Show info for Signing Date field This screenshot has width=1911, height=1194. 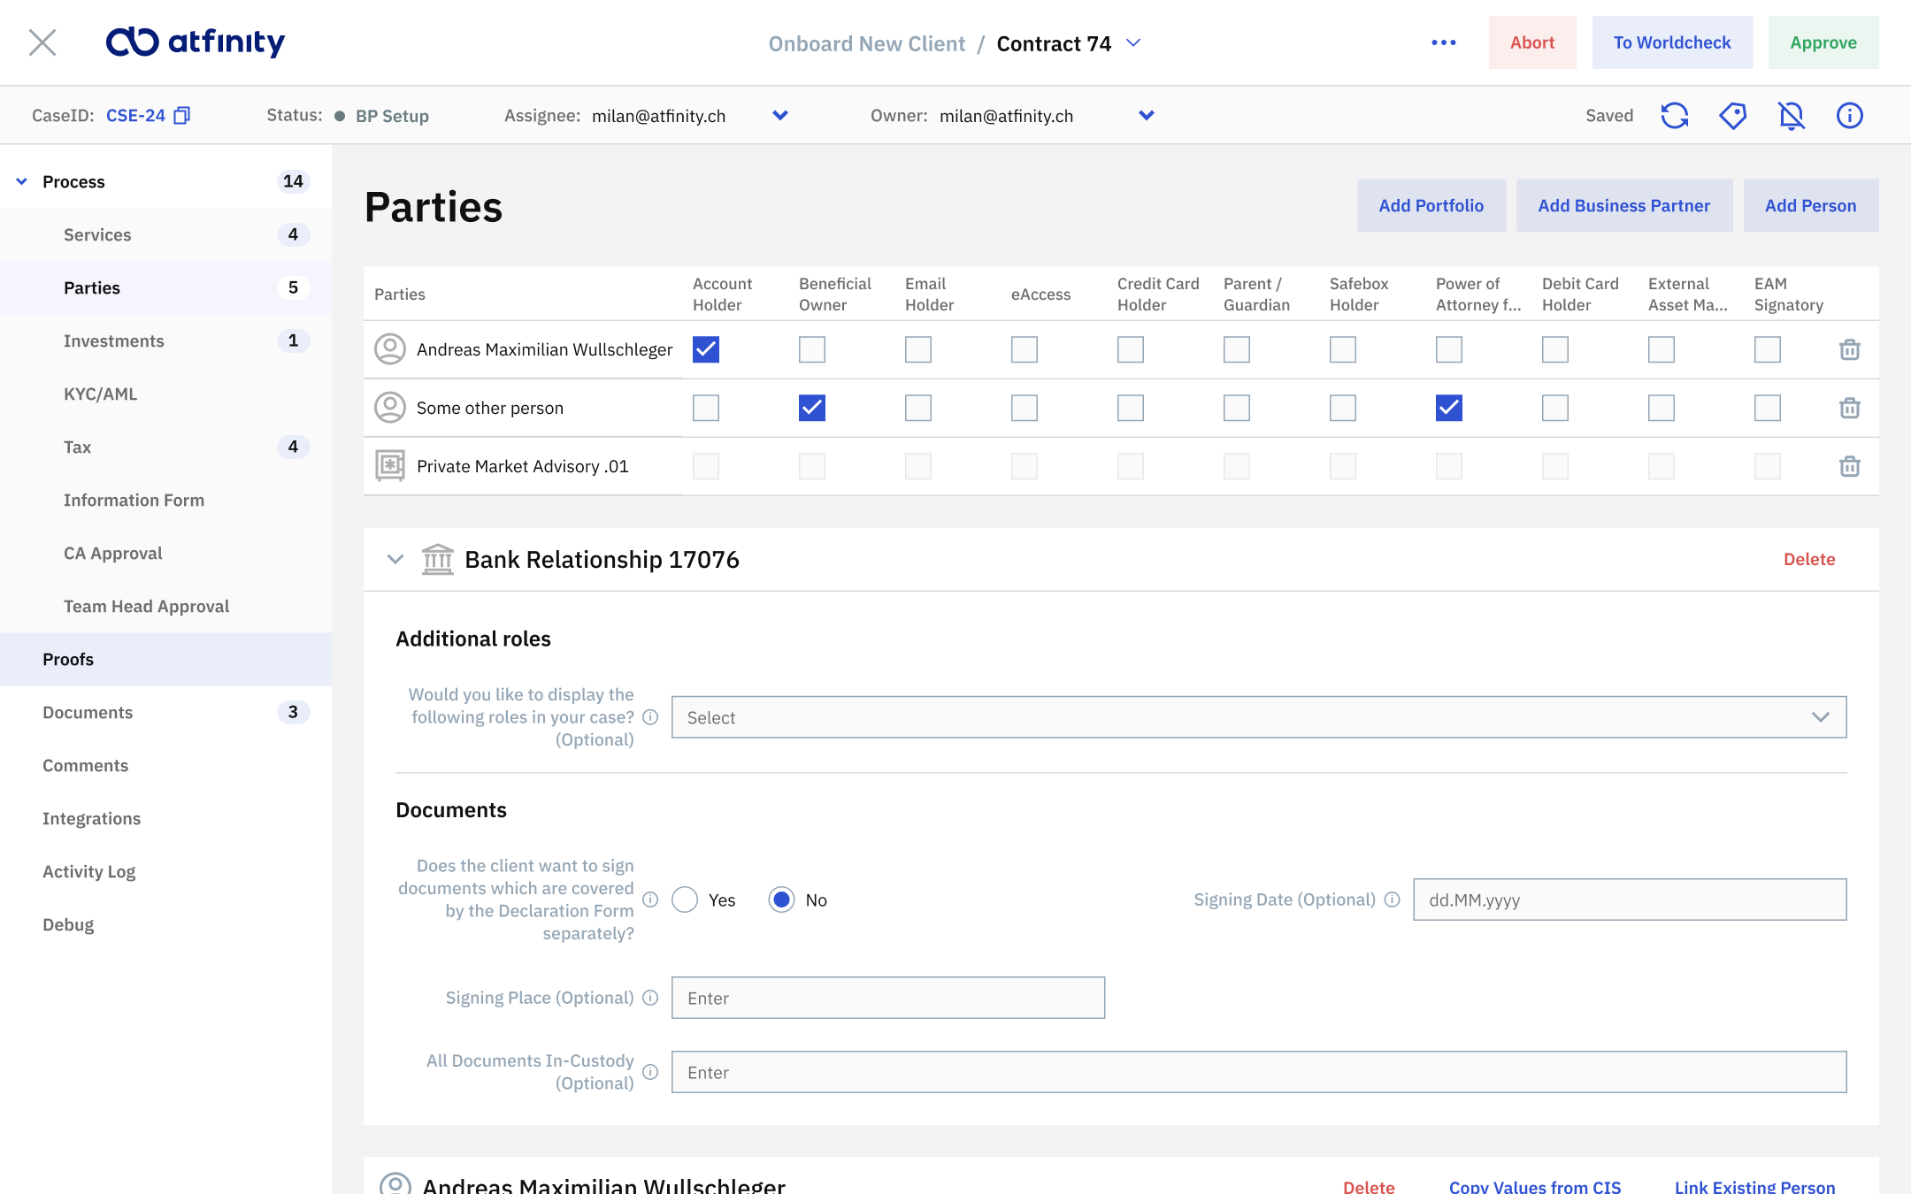pos(1393,899)
